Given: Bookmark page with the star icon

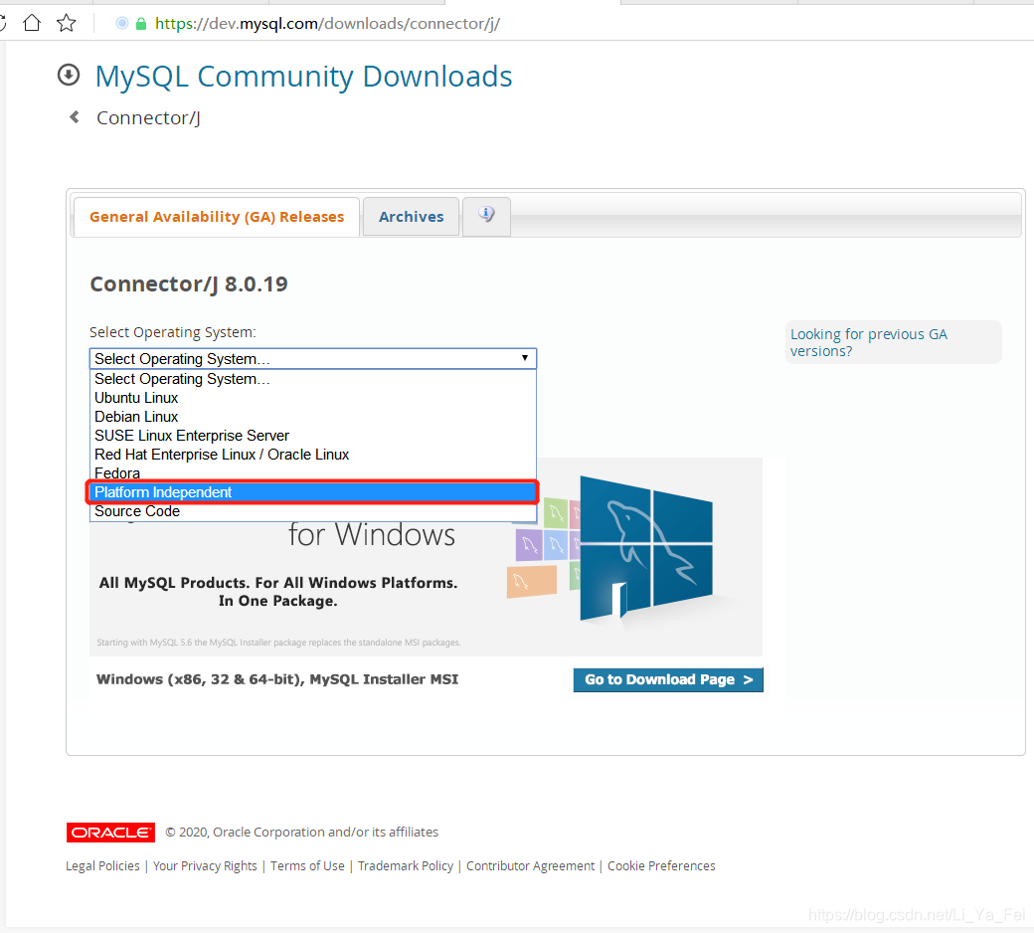Looking at the screenshot, I should coord(66,23).
